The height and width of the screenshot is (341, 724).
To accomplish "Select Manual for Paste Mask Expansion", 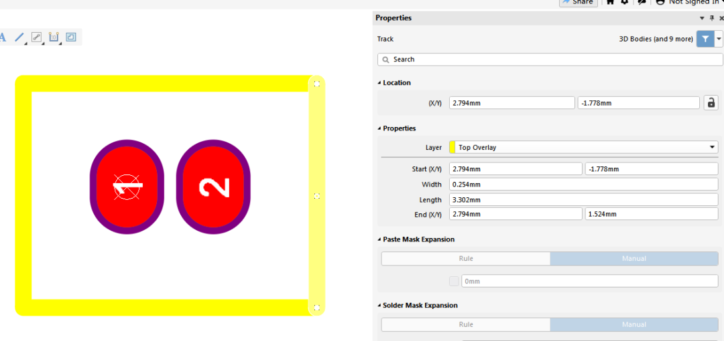I will 634,259.
